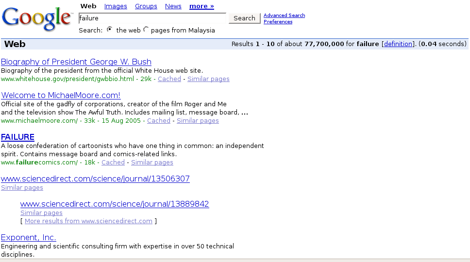Screen dimensions: 470x262
Task: Click the 'Engineering and scientific consulting firm' snippet
Action: point(117,250)
